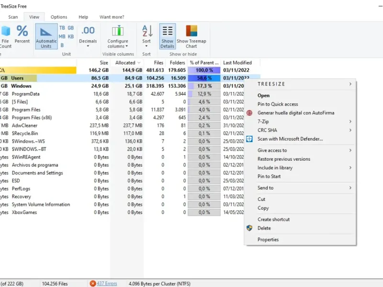Click the 146,2 GB size cell

point(99,70)
